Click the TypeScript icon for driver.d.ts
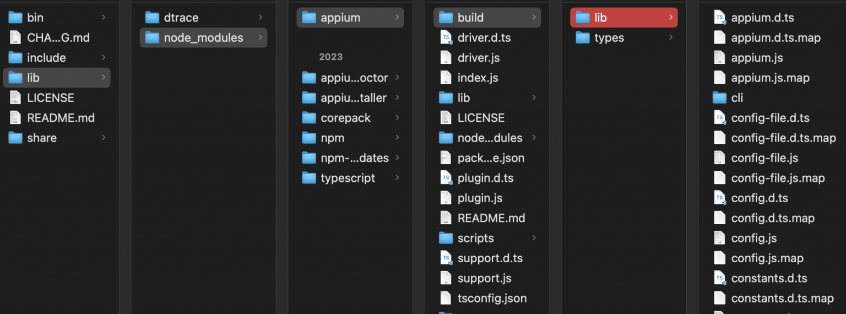Screen dimensions: 846x314 point(446,38)
